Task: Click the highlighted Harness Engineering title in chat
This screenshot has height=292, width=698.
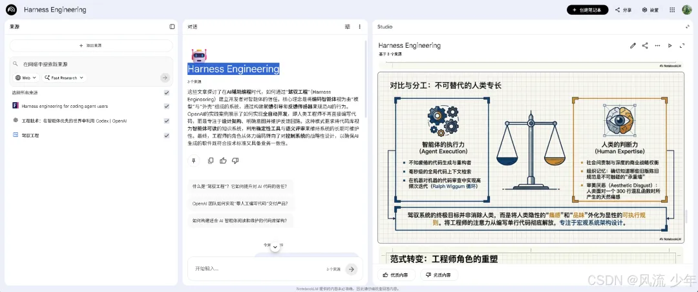Action: [x=233, y=69]
